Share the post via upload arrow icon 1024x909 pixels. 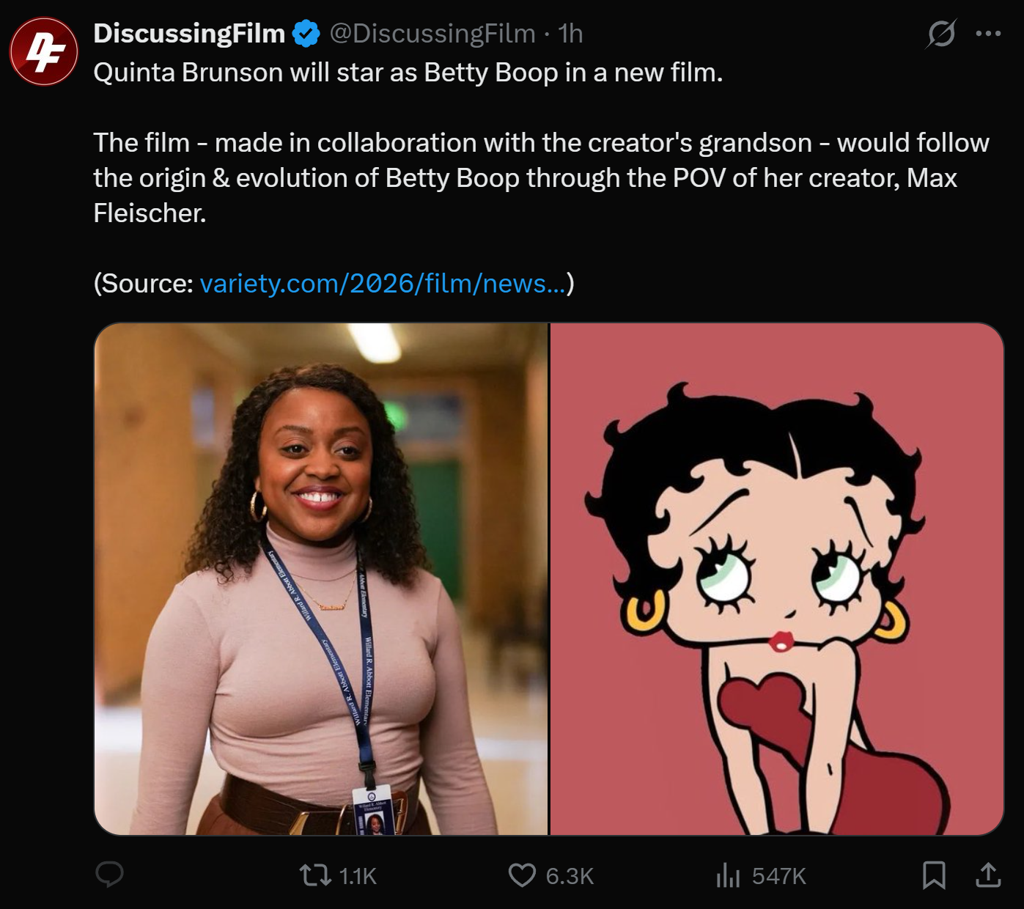tap(988, 875)
